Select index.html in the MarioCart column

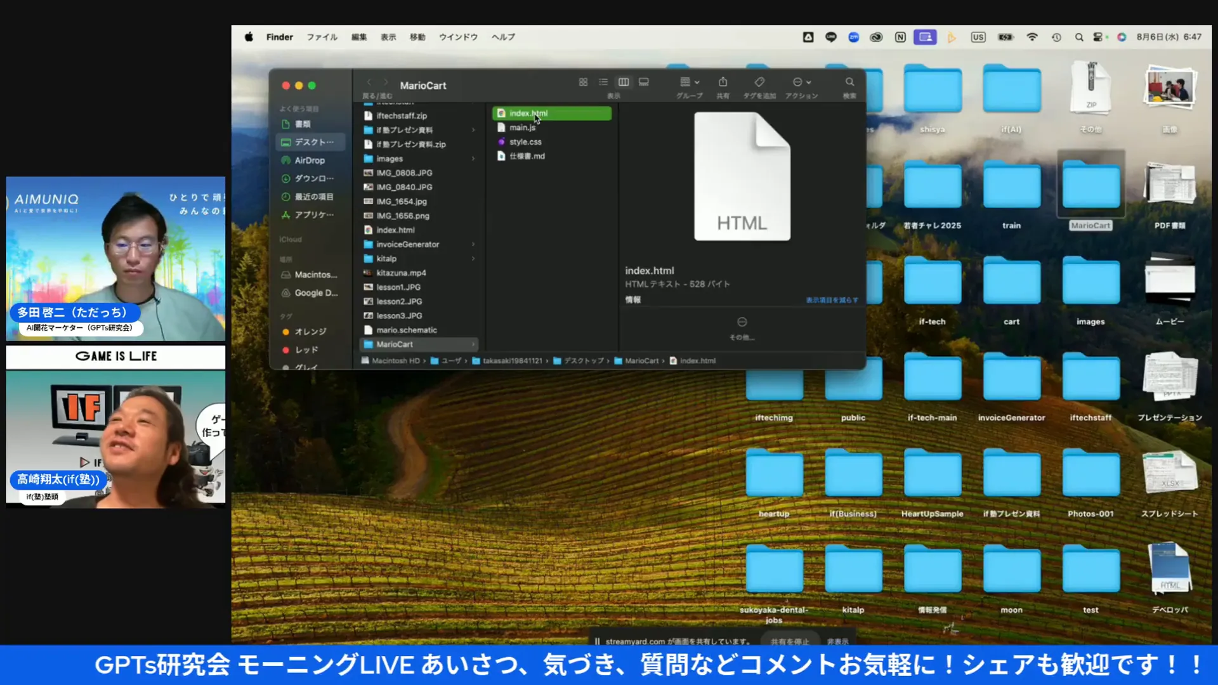tap(552, 113)
